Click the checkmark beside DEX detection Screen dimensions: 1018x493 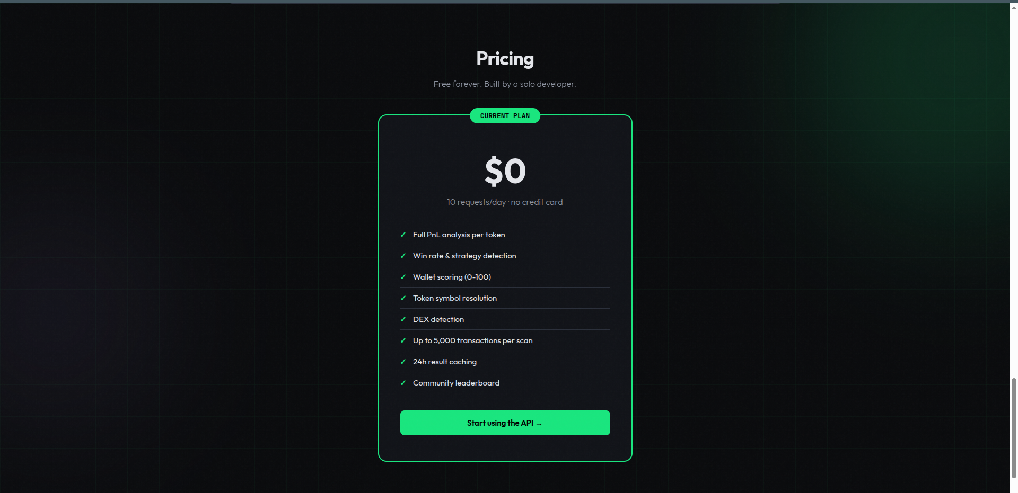pos(404,319)
